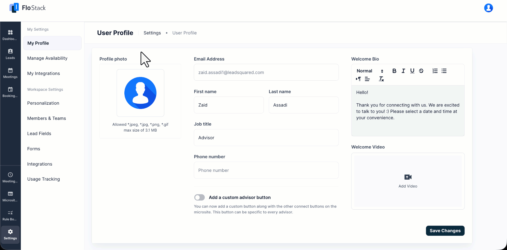The height and width of the screenshot is (250, 507).
Task: Open the user account avatar menu
Action: click(488, 8)
